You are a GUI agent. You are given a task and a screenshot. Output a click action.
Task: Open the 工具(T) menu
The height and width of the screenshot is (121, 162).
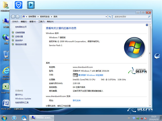click(x=42, y=22)
